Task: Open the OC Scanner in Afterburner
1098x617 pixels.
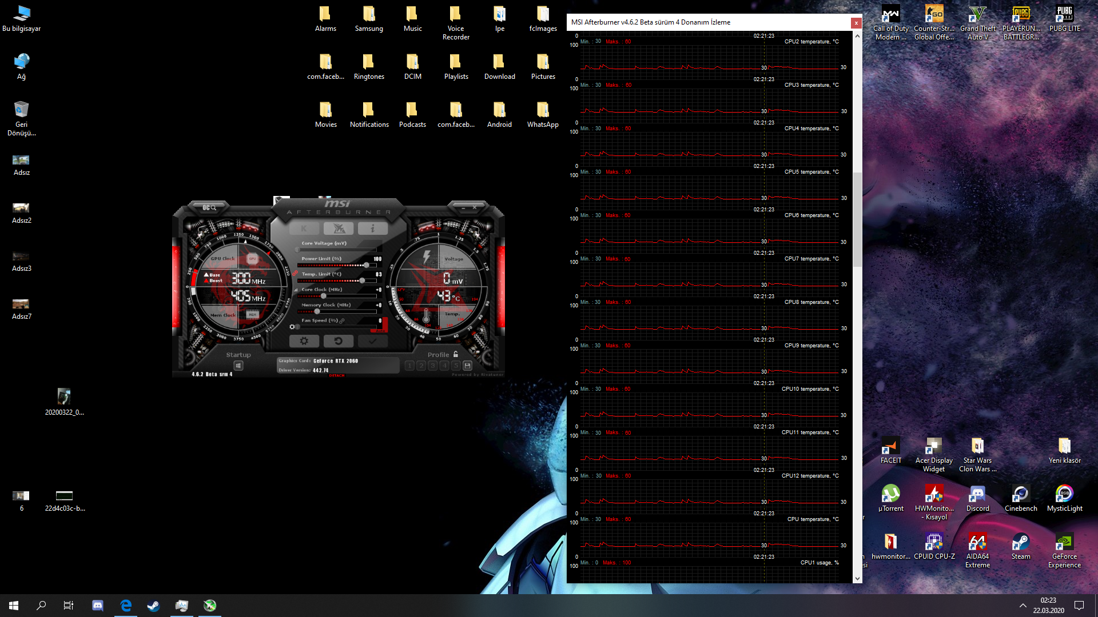Action: [x=209, y=207]
